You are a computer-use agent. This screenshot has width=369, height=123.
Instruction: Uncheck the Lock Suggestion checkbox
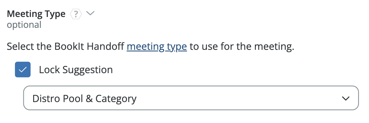click(x=23, y=69)
